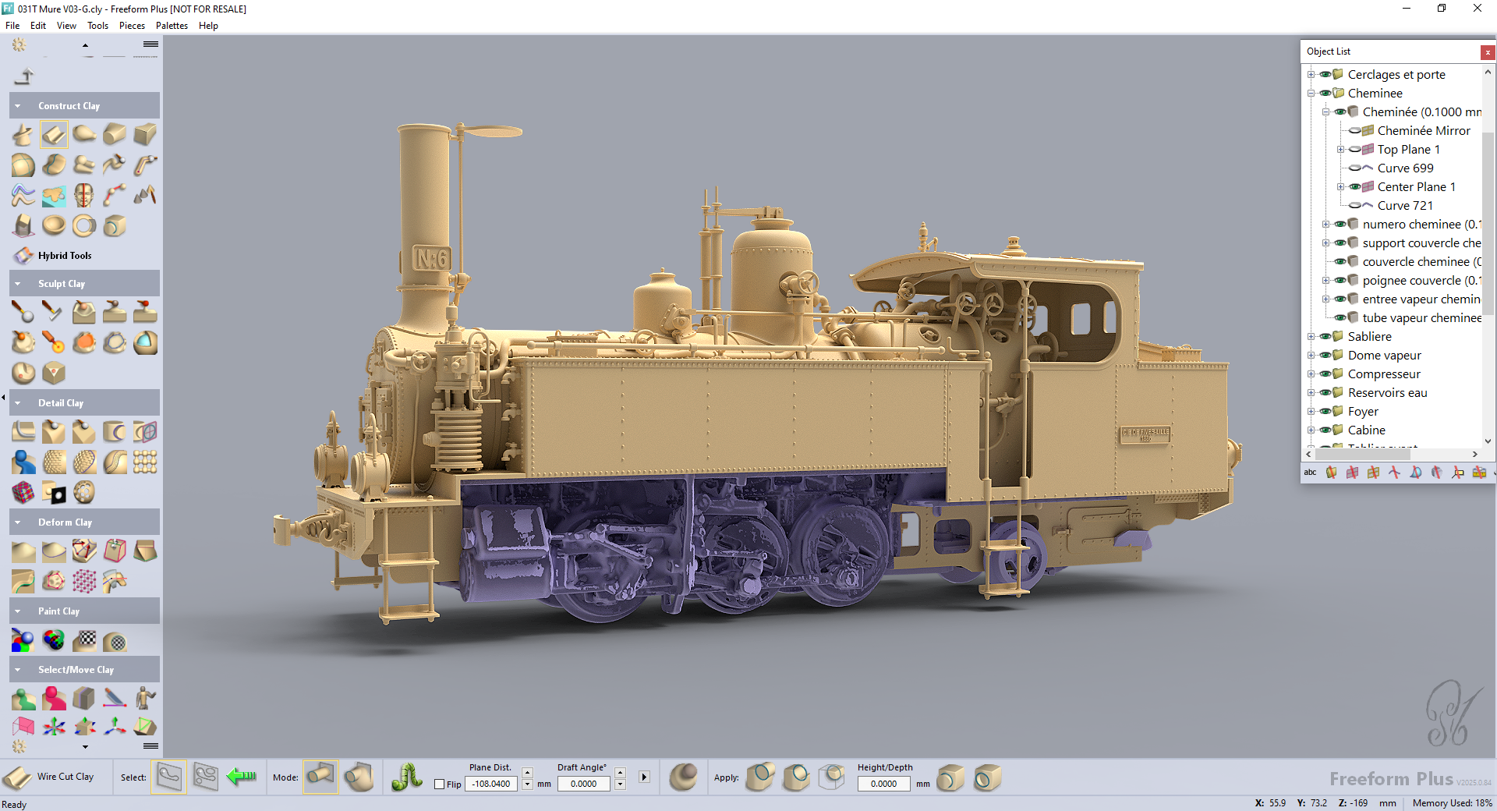Expand the Dome vapeur tree node

click(x=1311, y=356)
